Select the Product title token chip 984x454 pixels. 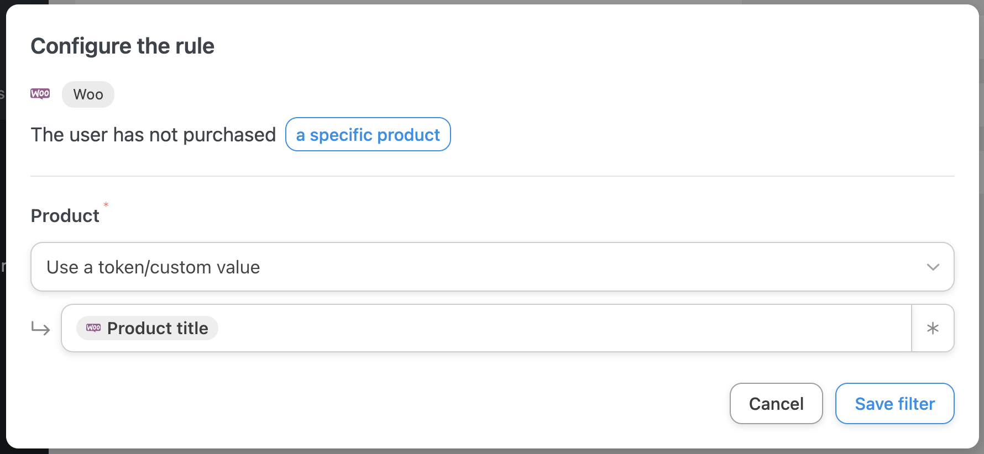click(147, 328)
